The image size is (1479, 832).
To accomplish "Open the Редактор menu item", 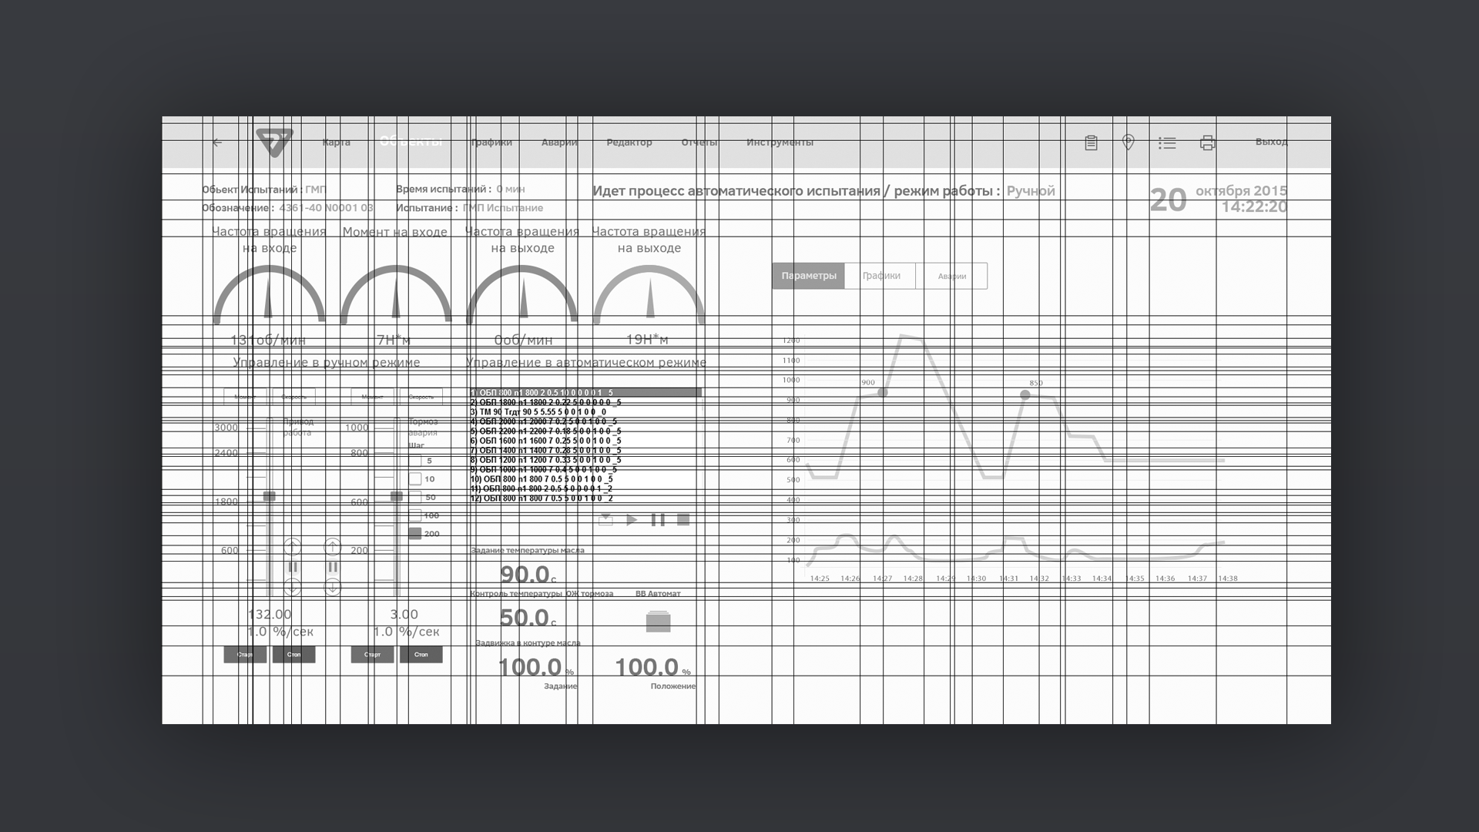I will coord(629,143).
